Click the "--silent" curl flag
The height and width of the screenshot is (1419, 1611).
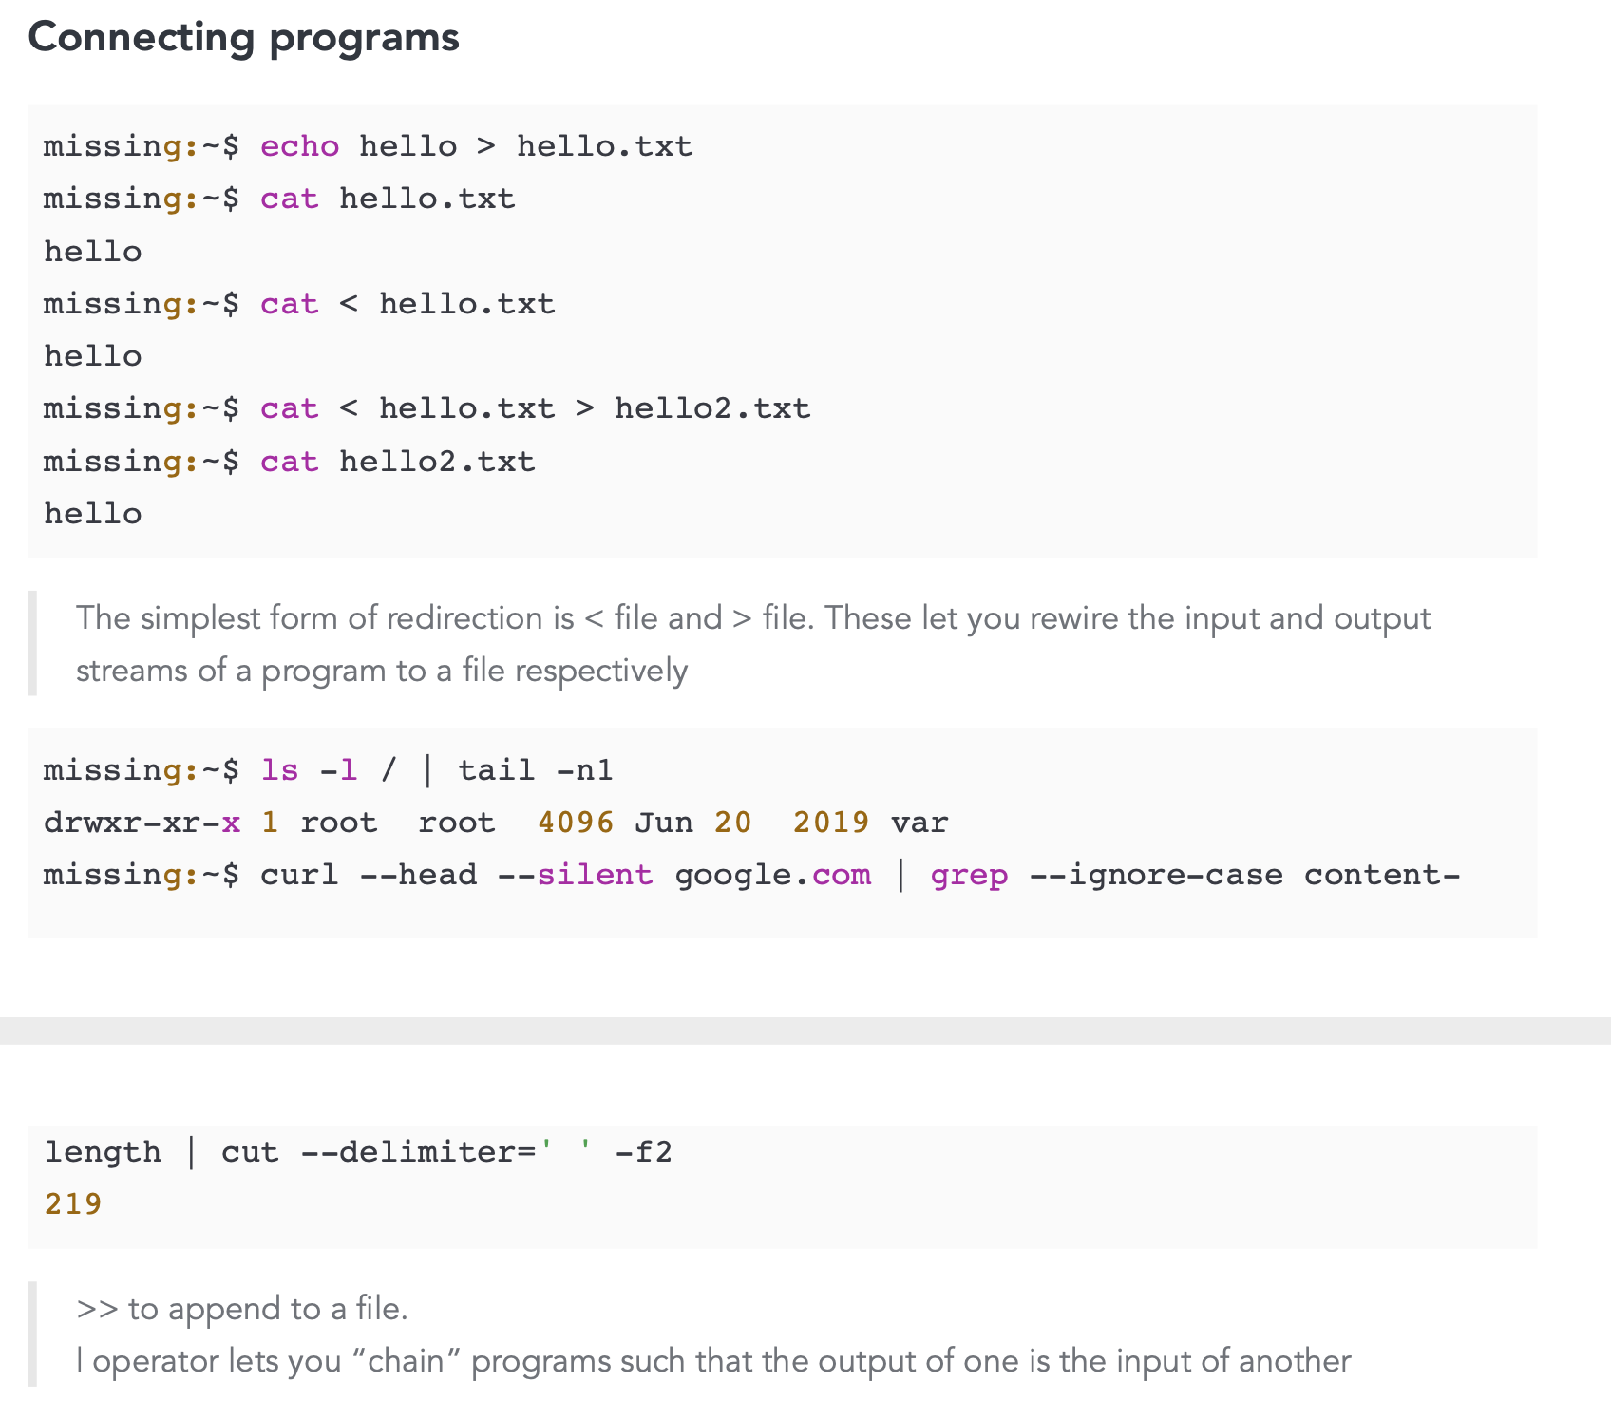[576, 875]
